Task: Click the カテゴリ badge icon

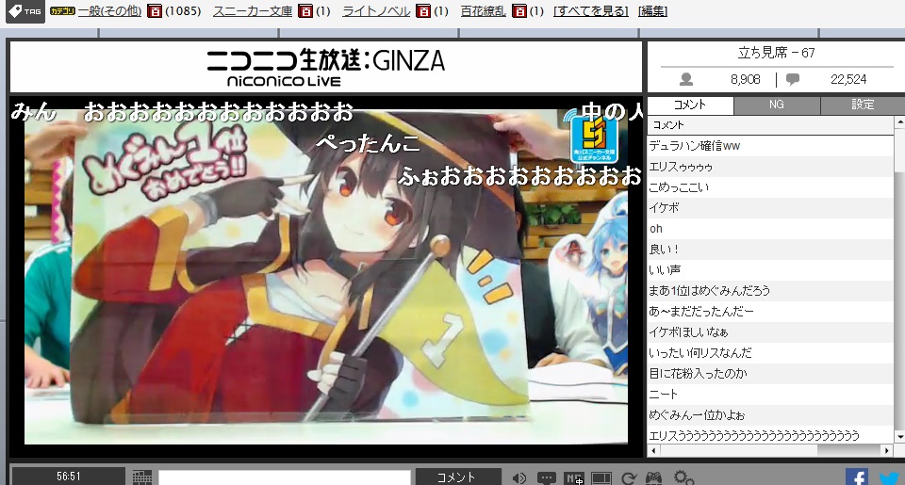Action: (x=62, y=11)
